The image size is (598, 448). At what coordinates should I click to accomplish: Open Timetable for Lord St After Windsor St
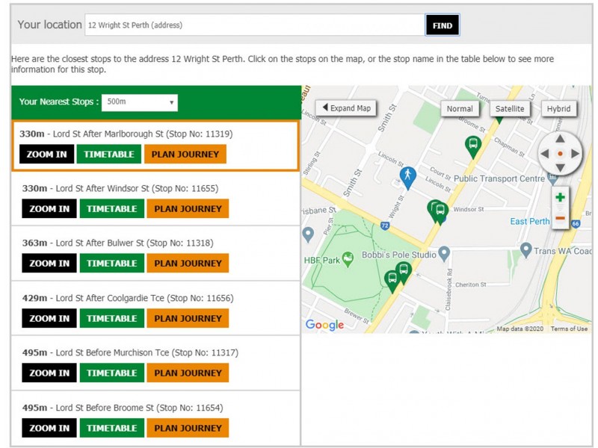coord(111,209)
